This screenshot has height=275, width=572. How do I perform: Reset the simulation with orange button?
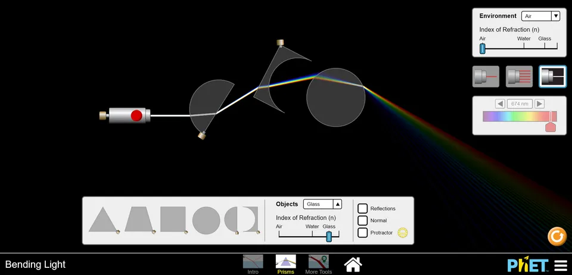click(557, 236)
